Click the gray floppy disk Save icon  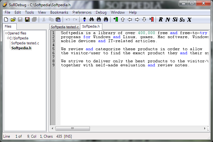pyautogui.click(x=20, y=20)
